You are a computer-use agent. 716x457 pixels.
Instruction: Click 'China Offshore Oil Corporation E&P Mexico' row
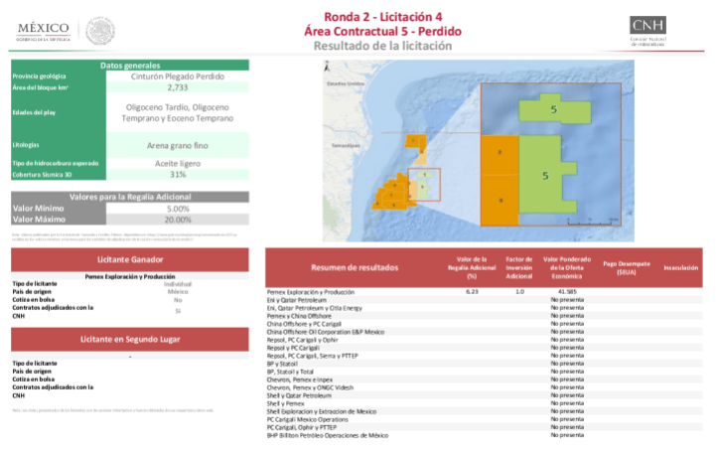[x=484, y=332]
